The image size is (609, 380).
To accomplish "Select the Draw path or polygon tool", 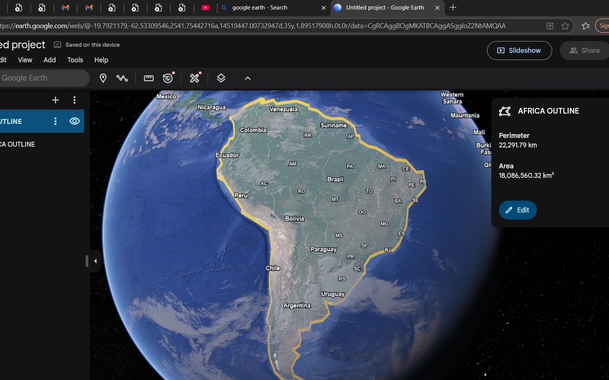I will [122, 78].
